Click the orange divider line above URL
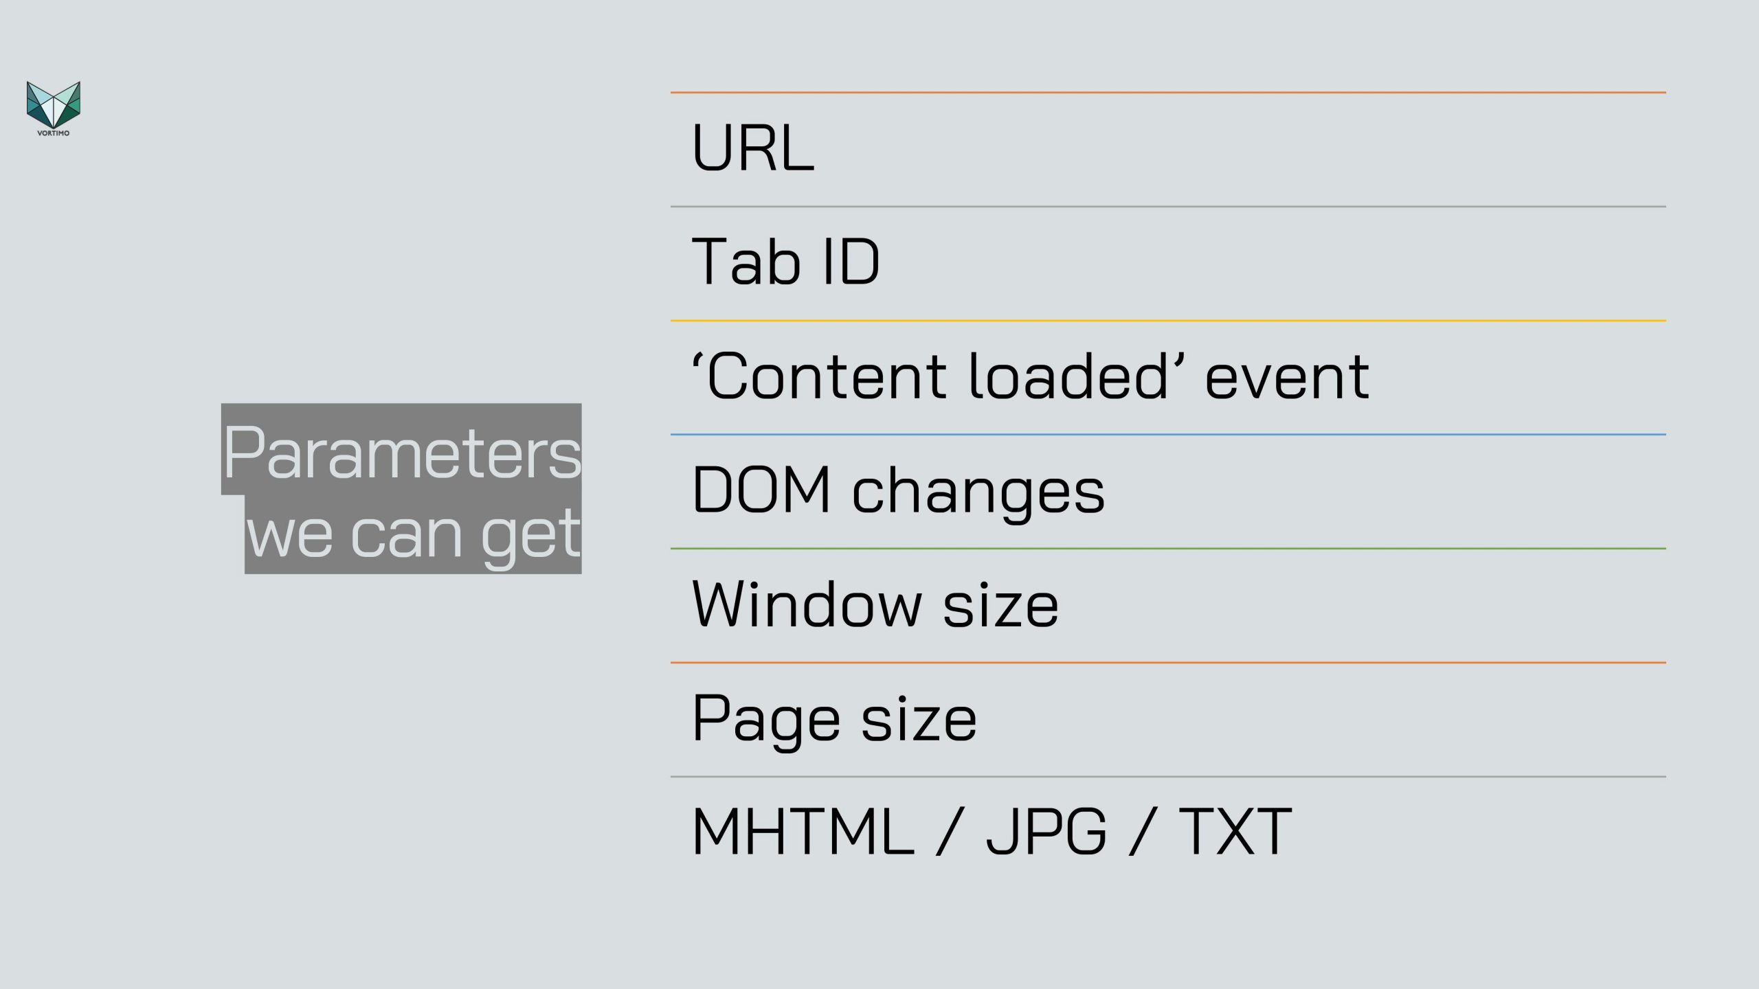 coord(1168,92)
